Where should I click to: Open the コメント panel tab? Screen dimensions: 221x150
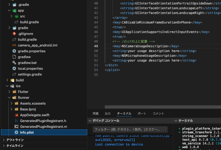tap(158, 114)
